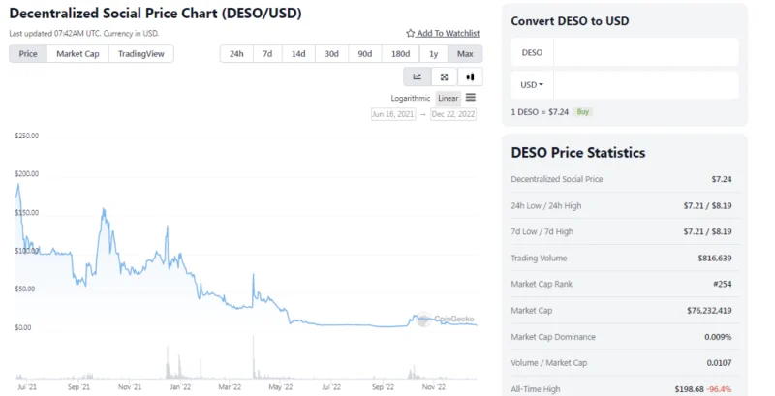
Task: Click the green Buy button
Action: (x=583, y=112)
